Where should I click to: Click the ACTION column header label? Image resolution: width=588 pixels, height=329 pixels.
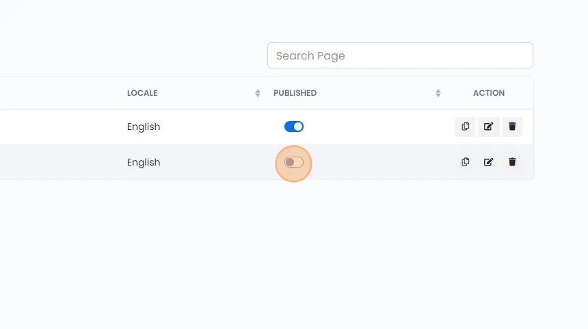[x=489, y=93]
